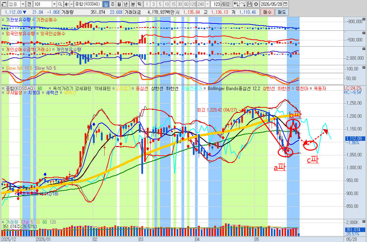This screenshot has width=367, height=242.
Task: Switch to the 년 yearly chart tab
Action: [x=126, y=4]
